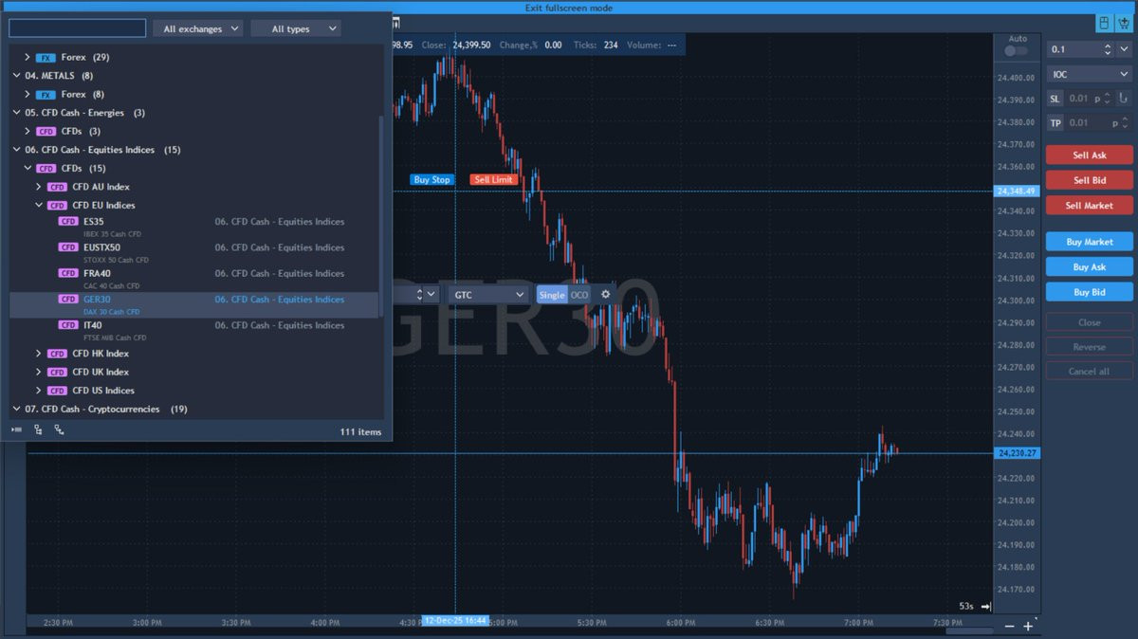1138x639 pixels.
Task: Expand the CFD UK Index node
Action: coord(39,373)
